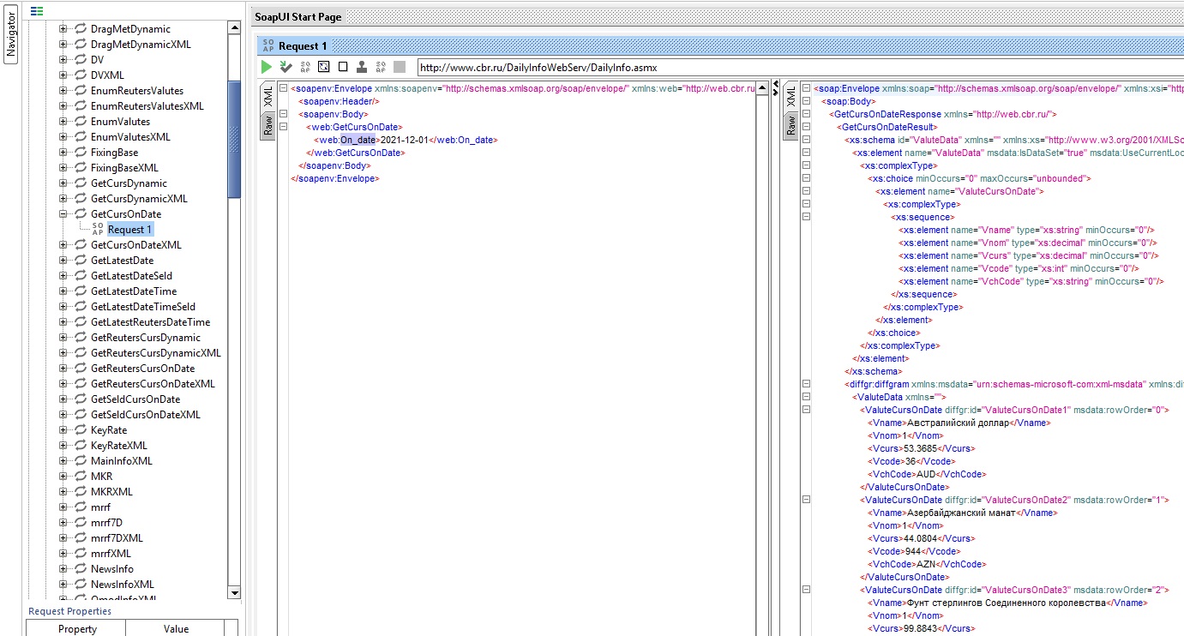This screenshot has height=636, width=1184.
Task: Open the Navigator side tab
Action: coord(11,35)
